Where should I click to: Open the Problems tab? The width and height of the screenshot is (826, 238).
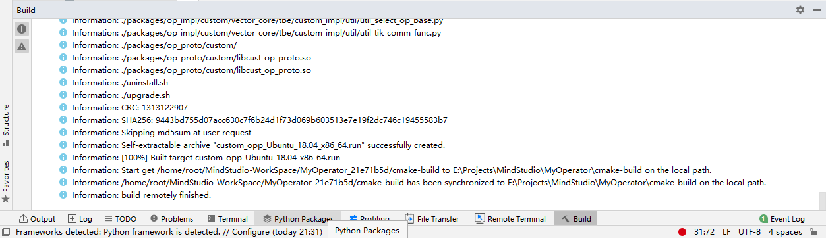coord(171,219)
